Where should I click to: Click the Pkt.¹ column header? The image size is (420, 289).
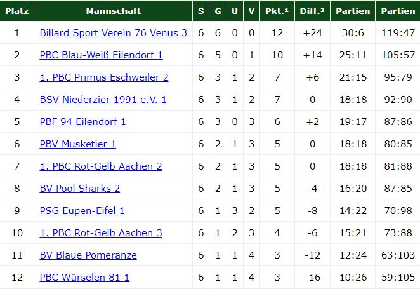277,11
